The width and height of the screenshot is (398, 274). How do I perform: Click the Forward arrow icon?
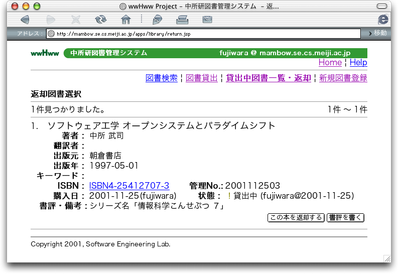pyautogui.click(x=51, y=20)
